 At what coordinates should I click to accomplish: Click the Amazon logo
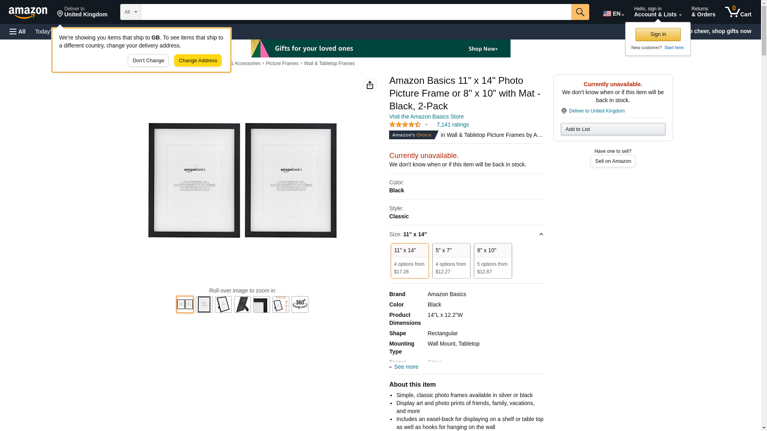(x=28, y=12)
